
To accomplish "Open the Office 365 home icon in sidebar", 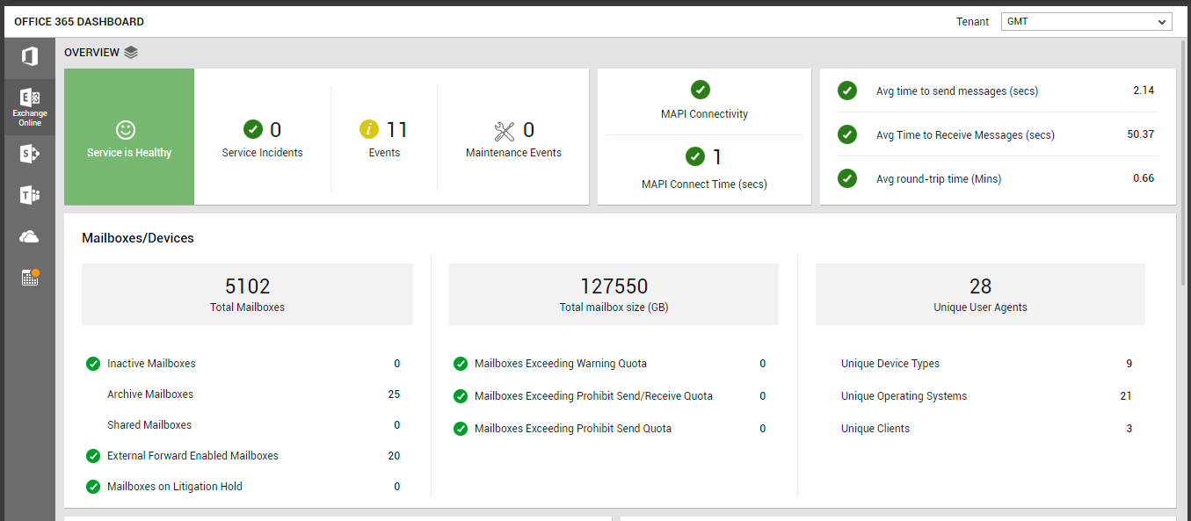I will point(30,57).
